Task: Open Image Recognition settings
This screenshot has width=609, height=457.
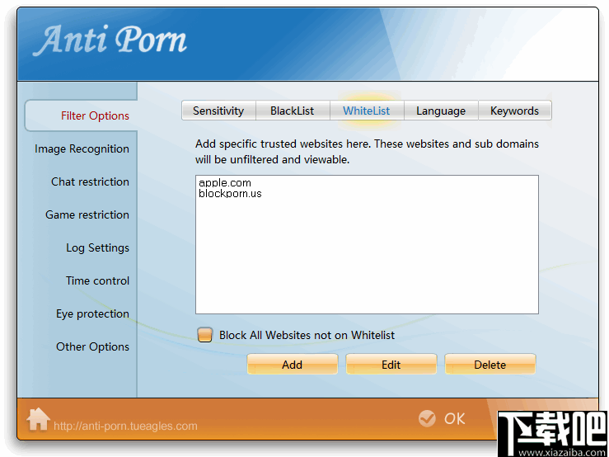Action: [82, 149]
